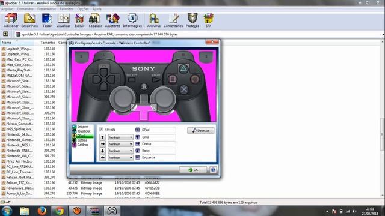Screen dimensions: 385x216
Task: Click the Extrair Para toolbar icon
Action: [29, 20]
